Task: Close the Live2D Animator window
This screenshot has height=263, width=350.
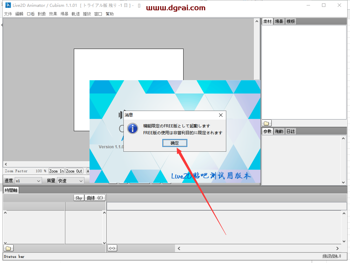Action: [339, 5]
